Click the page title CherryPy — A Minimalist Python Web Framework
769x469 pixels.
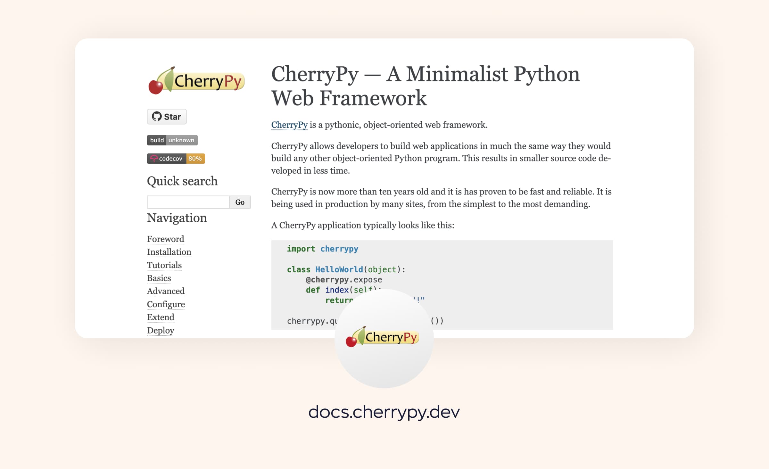[x=426, y=86]
